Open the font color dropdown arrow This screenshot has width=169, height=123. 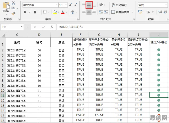(x=66, y=12)
